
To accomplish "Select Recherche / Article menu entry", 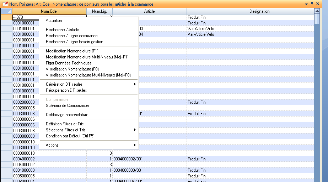I will 63,30.
